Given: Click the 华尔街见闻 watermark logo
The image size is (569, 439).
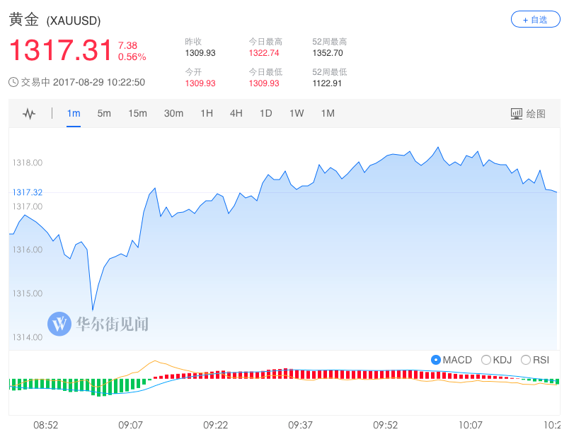Looking at the screenshot, I should click(x=59, y=324).
